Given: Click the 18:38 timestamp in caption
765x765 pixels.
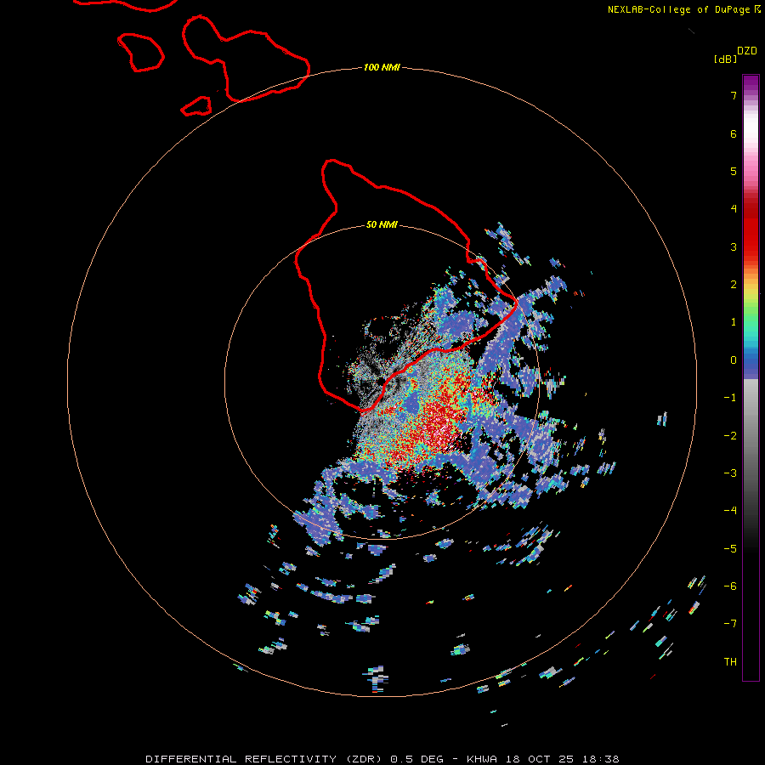Looking at the screenshot, I should click(602, 759).
